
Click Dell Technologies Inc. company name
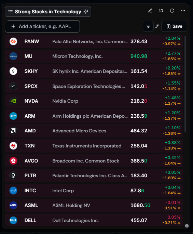(x=75, y=220)
